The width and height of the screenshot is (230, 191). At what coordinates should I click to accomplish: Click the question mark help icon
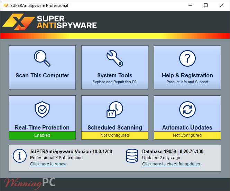(x=187, y=58)
